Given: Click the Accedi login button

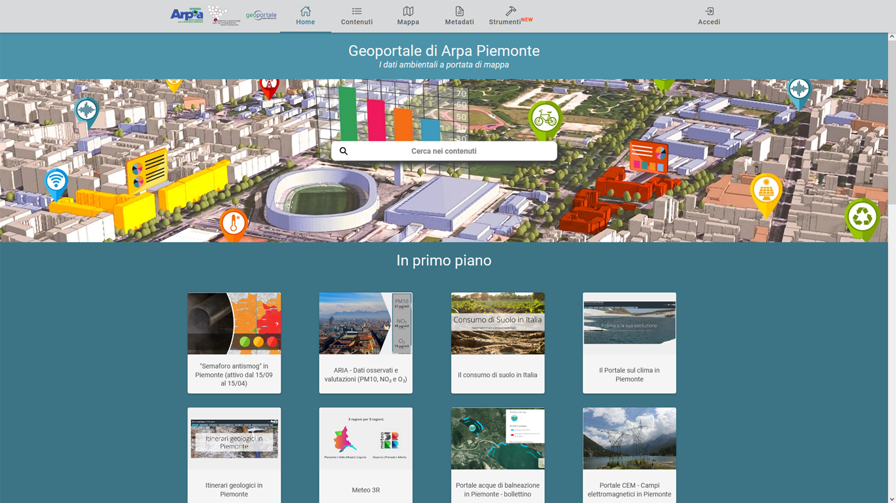Looking at the screenshot, I should [709, 16].
